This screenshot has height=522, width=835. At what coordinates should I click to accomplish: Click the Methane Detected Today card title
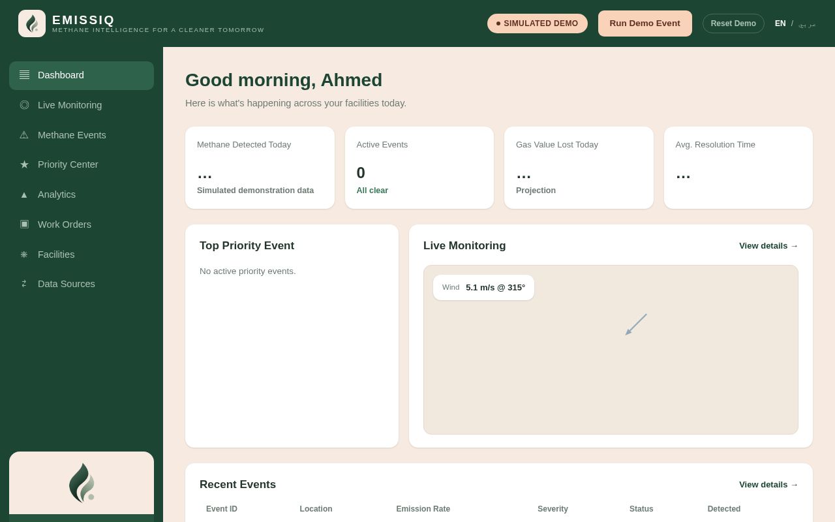point(244,145)
